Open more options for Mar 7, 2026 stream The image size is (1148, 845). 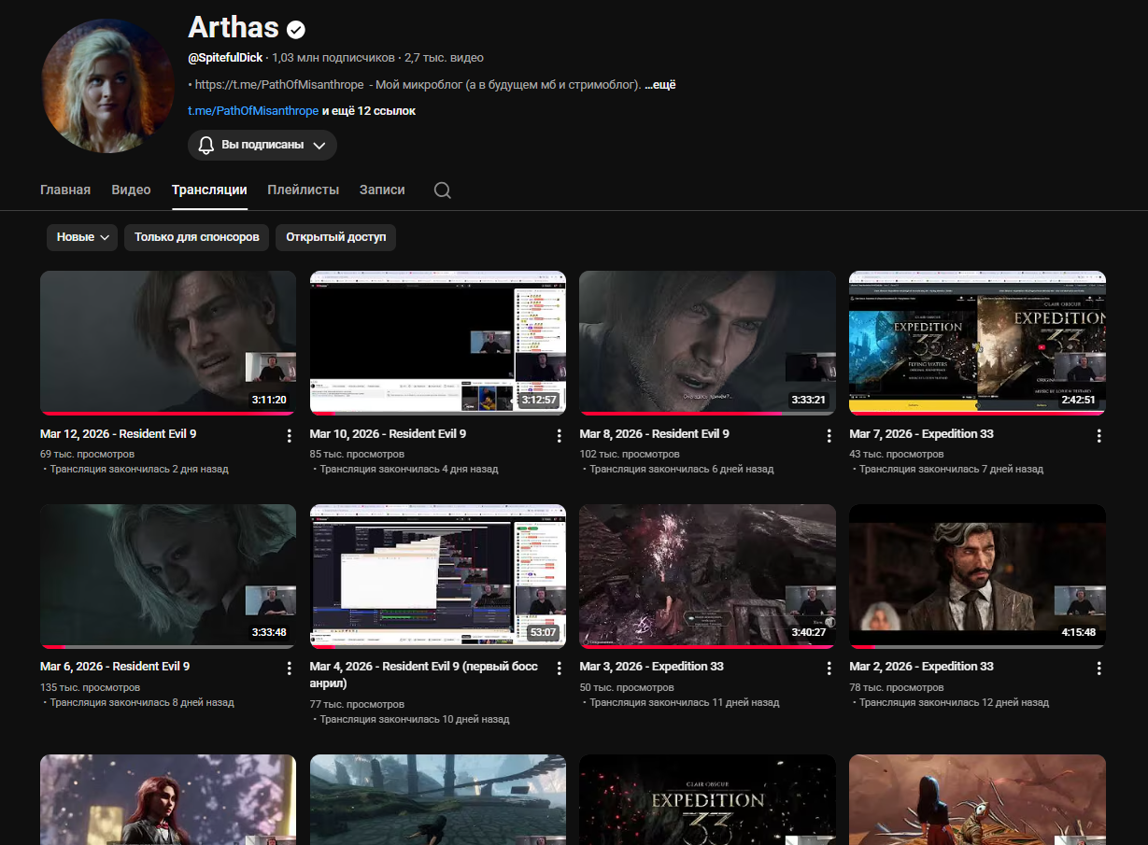1099,436
